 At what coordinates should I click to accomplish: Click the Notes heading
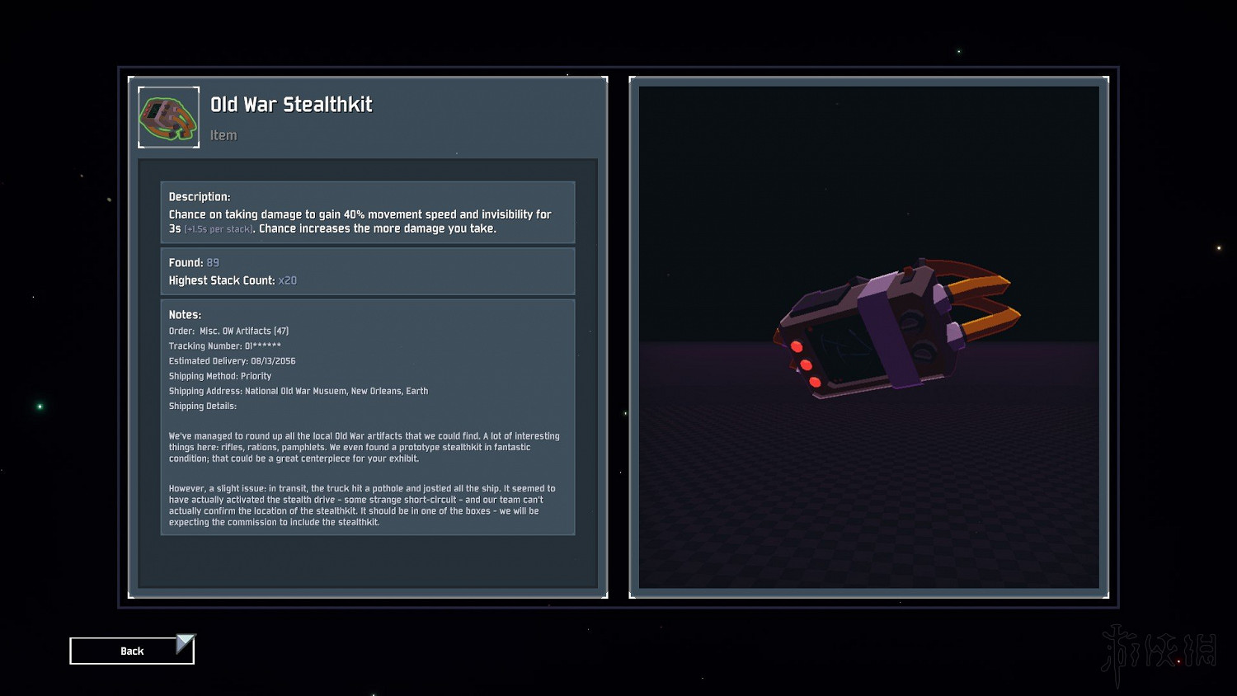coord(185,315)
